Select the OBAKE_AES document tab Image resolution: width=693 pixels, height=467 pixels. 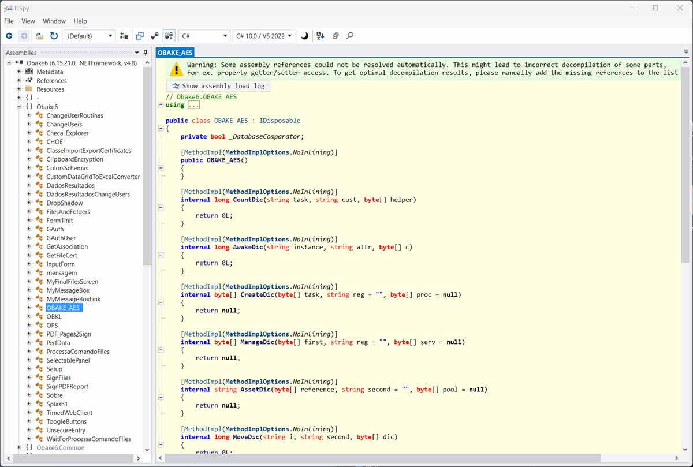[175, 53]
